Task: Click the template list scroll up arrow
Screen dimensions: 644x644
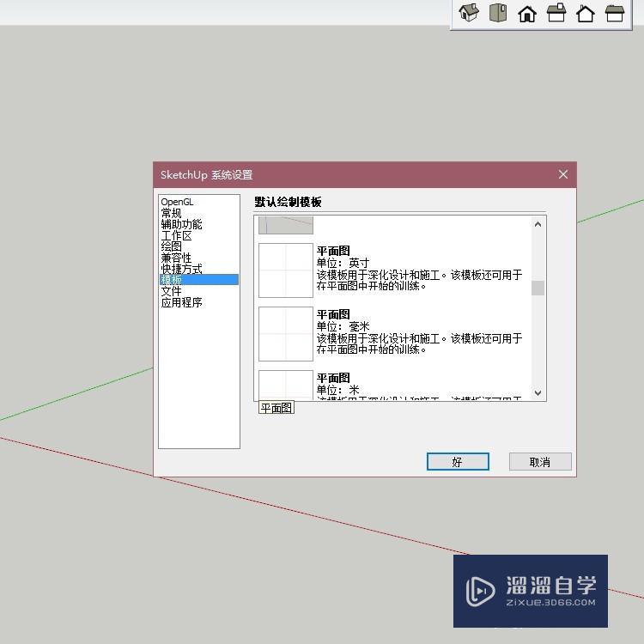Action: (538, 224)
